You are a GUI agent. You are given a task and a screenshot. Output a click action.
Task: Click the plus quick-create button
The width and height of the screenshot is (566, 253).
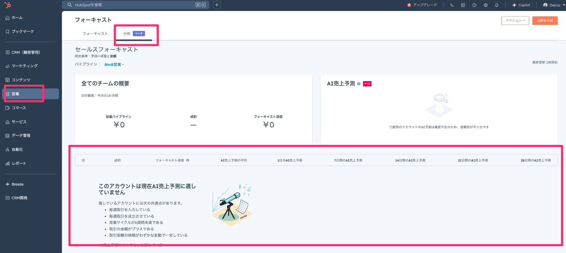[217, 5]
